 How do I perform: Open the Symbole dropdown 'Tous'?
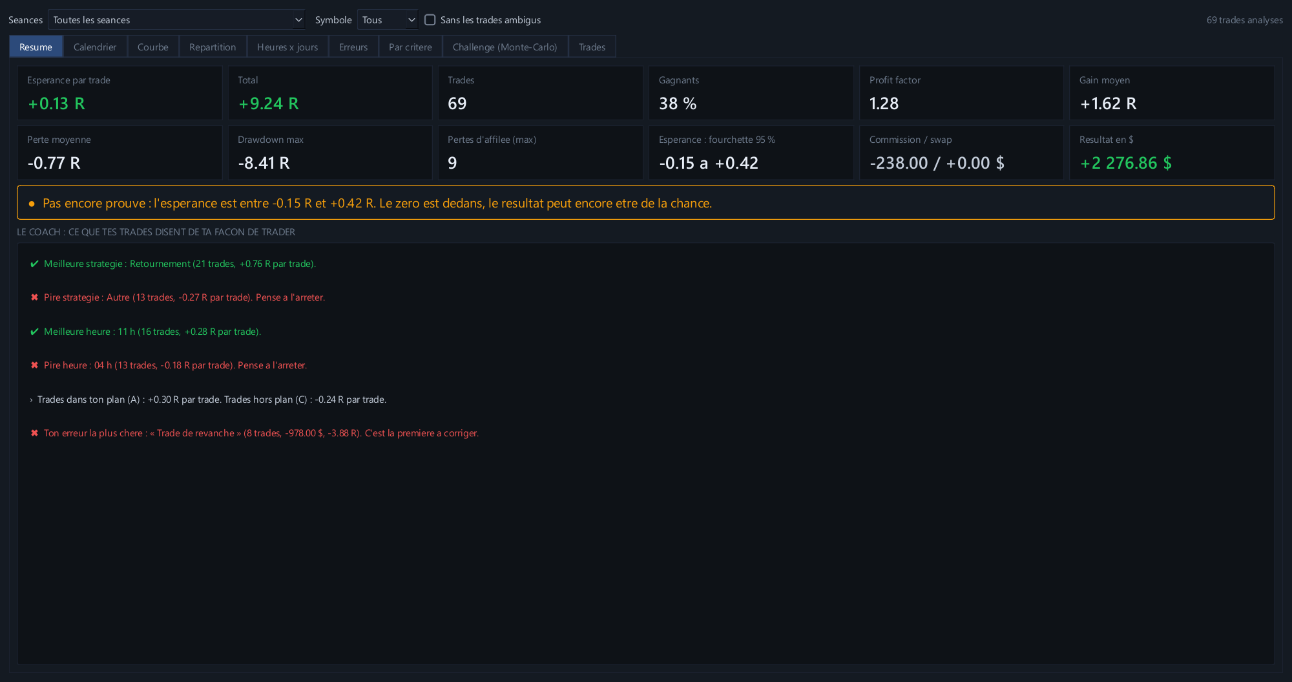(x=388, y=20)
